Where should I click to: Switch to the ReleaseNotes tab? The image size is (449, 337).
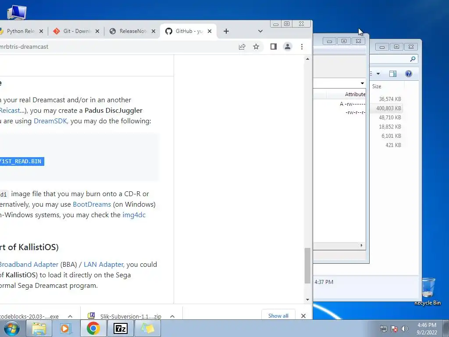(x=132, y=31)
